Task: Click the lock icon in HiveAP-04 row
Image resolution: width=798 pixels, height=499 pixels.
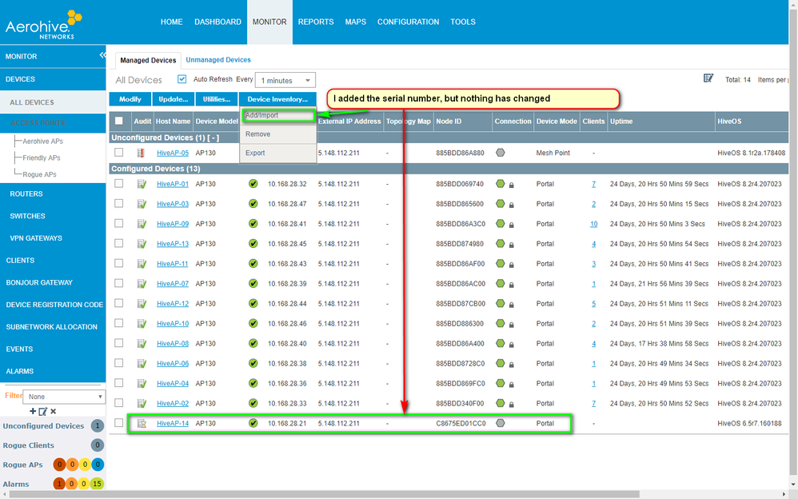Action: [512, 385]
